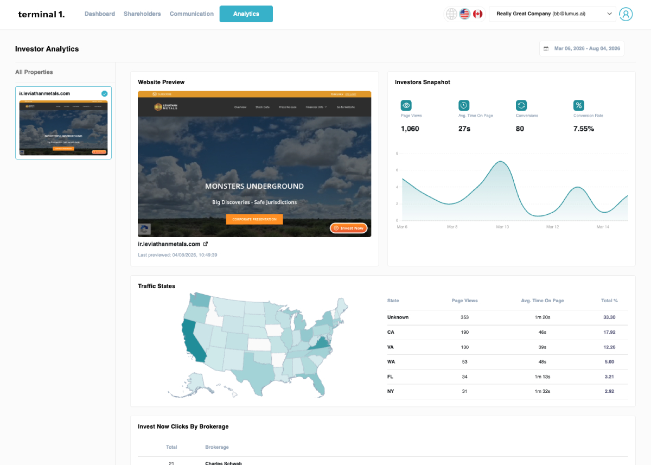Expand Financial Info menu in website preview
The height and width of the screenshot is (465, 651).
coord(316,107)
